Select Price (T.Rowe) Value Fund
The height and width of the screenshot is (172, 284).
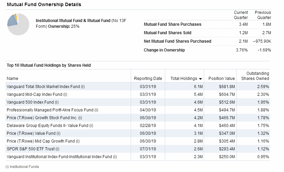[x=34, y=133]
